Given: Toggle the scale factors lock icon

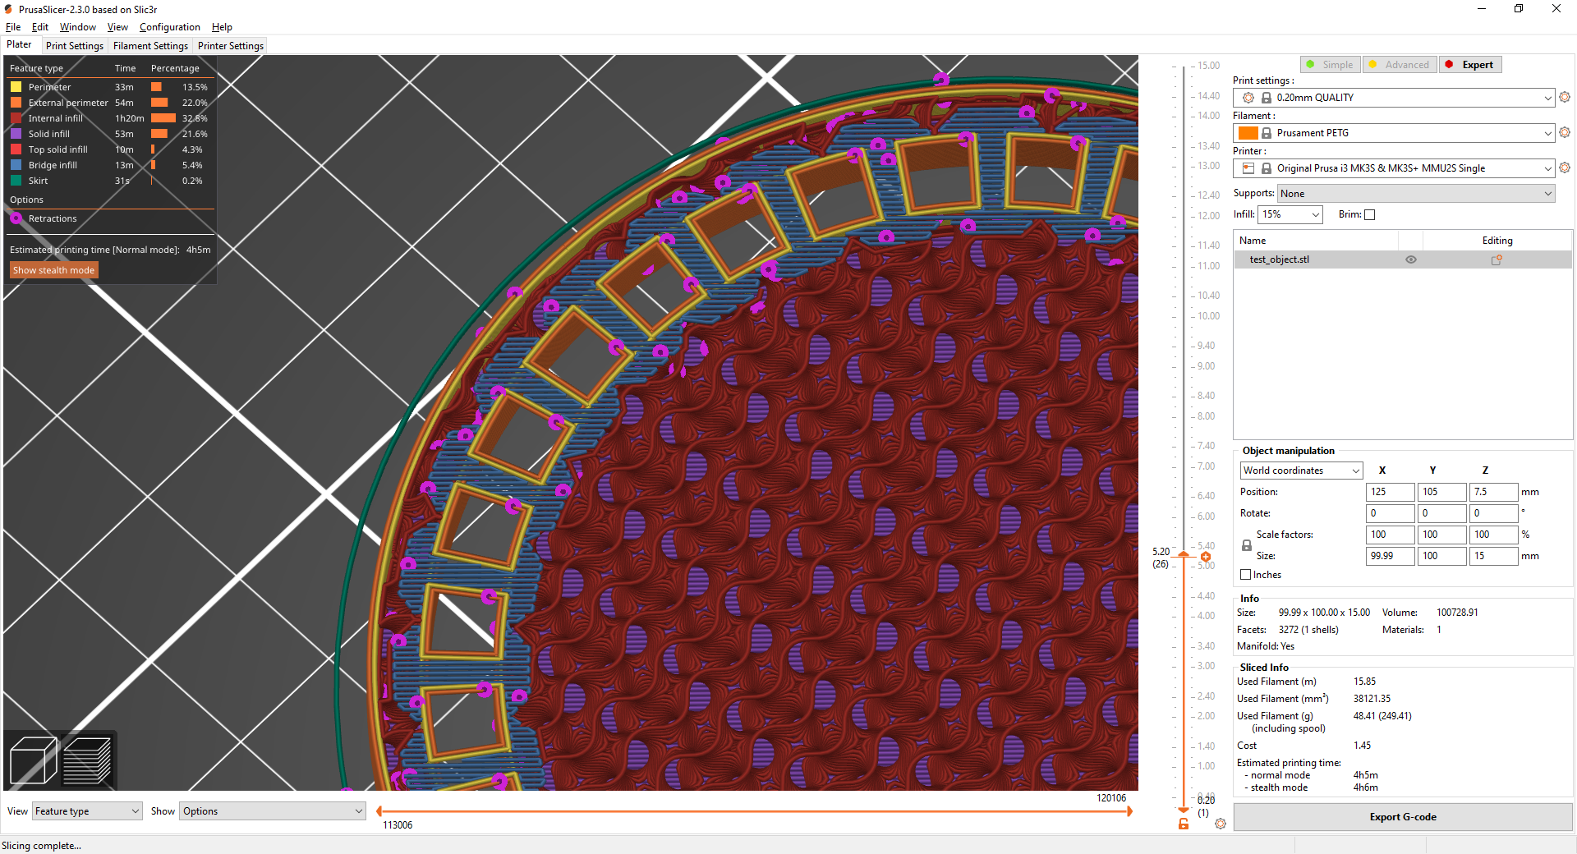Looking at the screenshot, I should point(1247,545).
